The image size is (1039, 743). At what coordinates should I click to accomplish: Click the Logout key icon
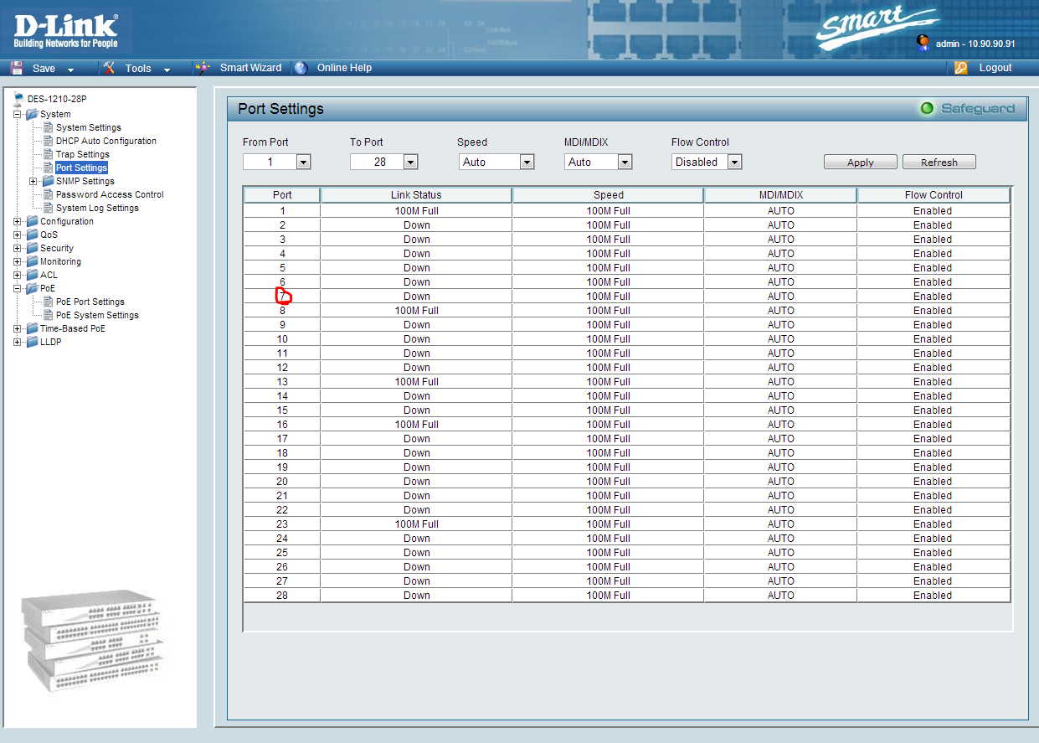click(x=961, y=68)
